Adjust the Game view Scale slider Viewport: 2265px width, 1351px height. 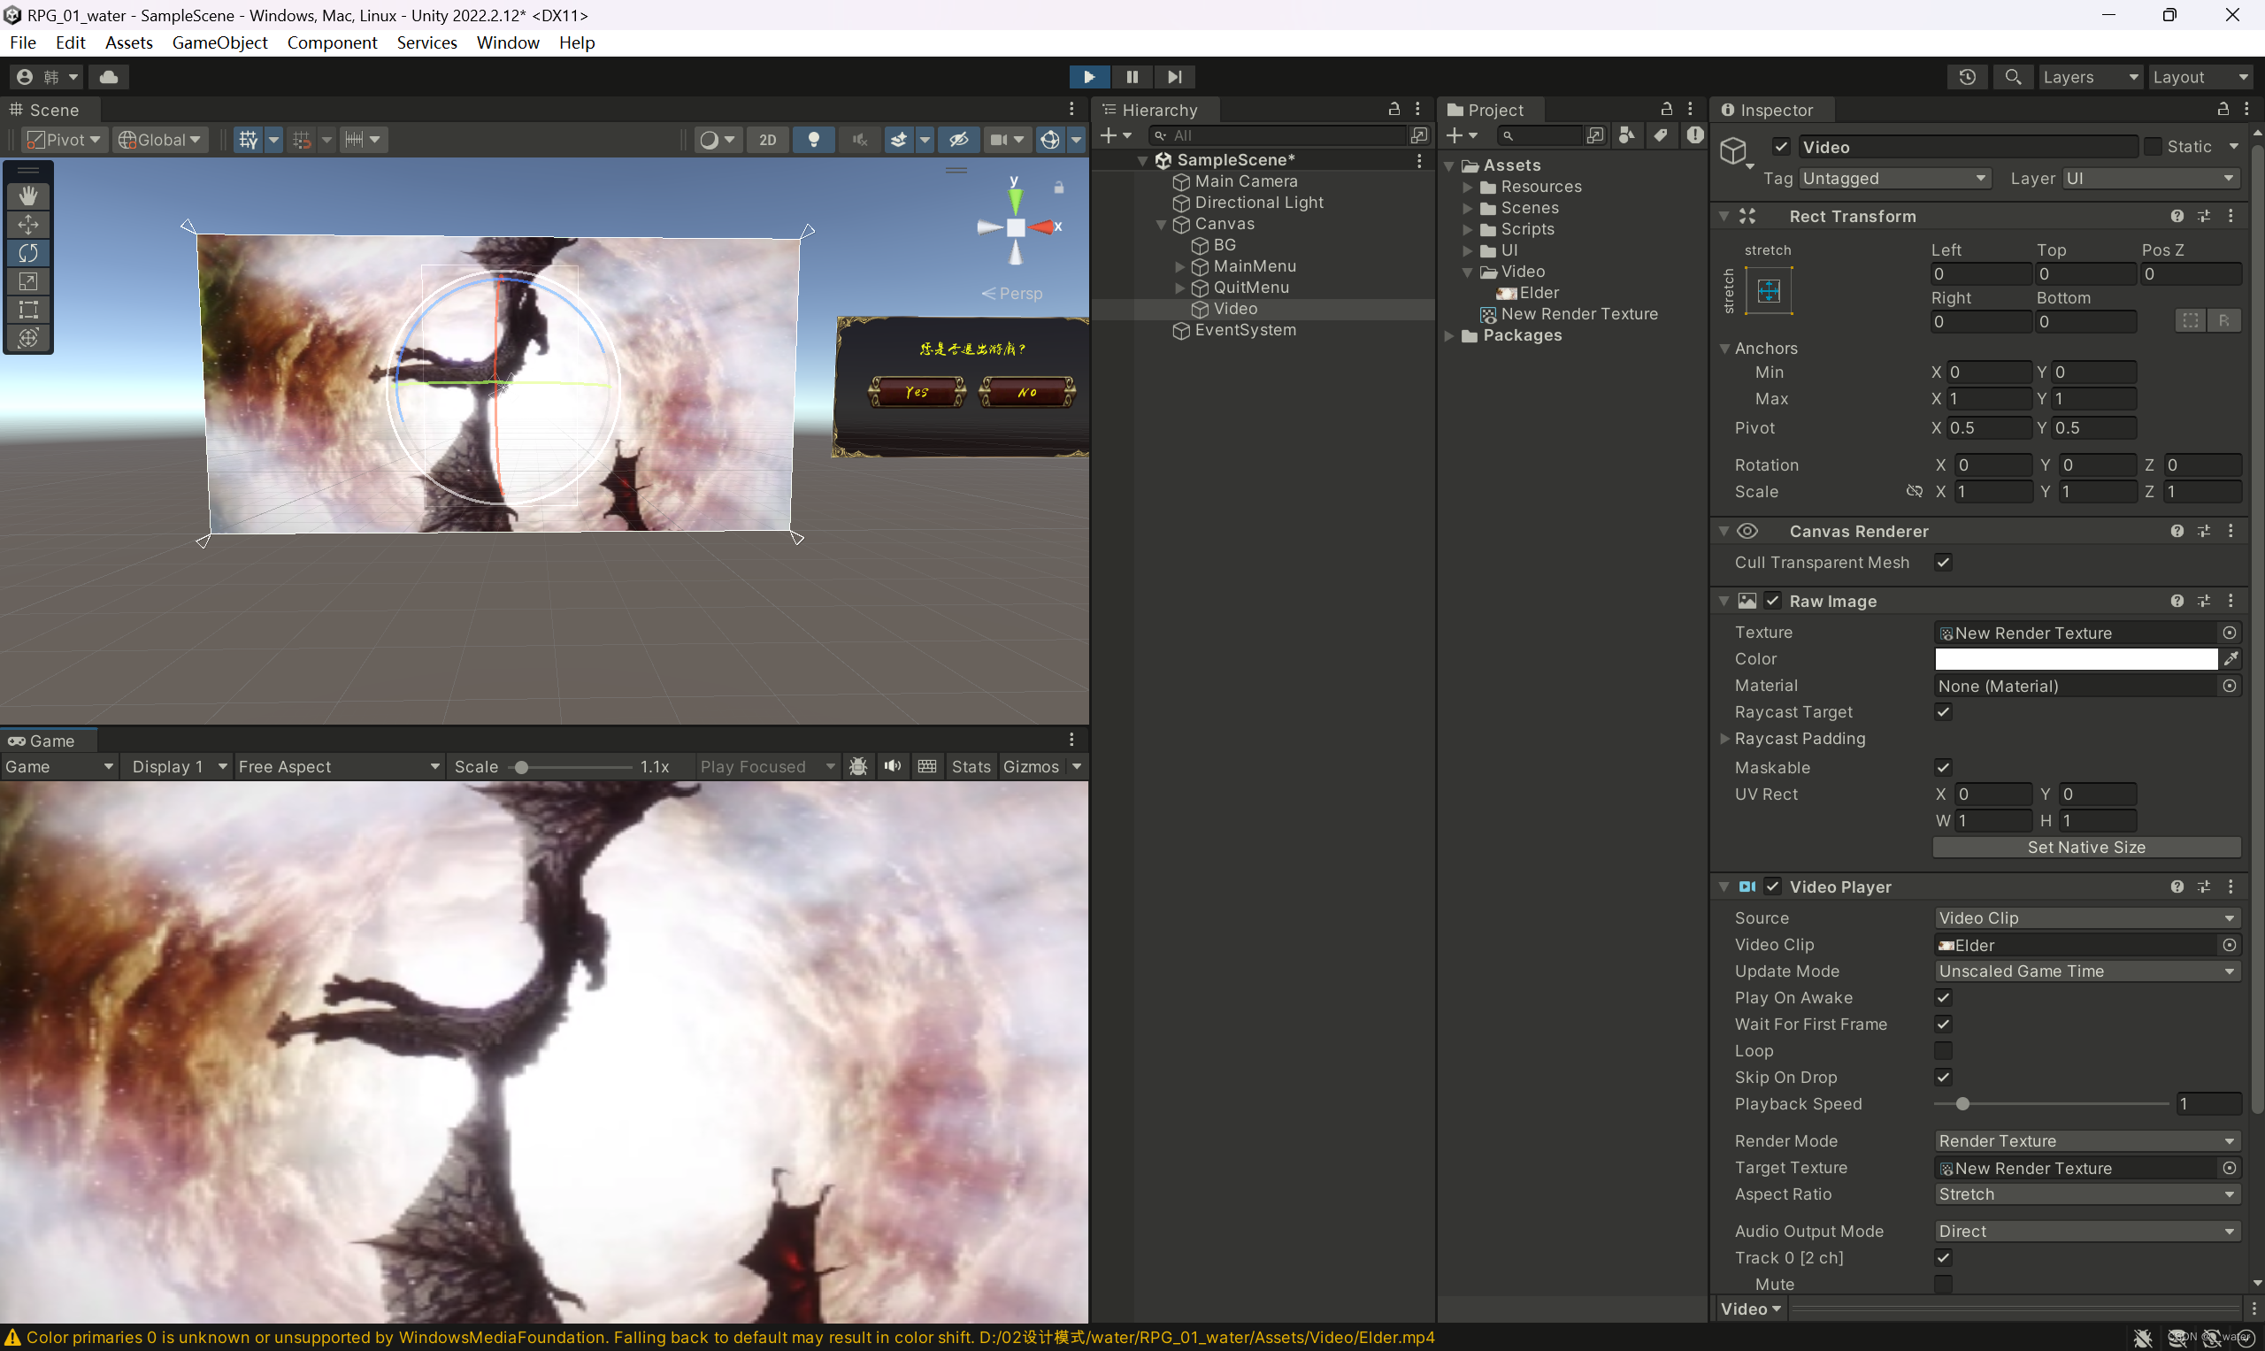click(x=571, y=767)
